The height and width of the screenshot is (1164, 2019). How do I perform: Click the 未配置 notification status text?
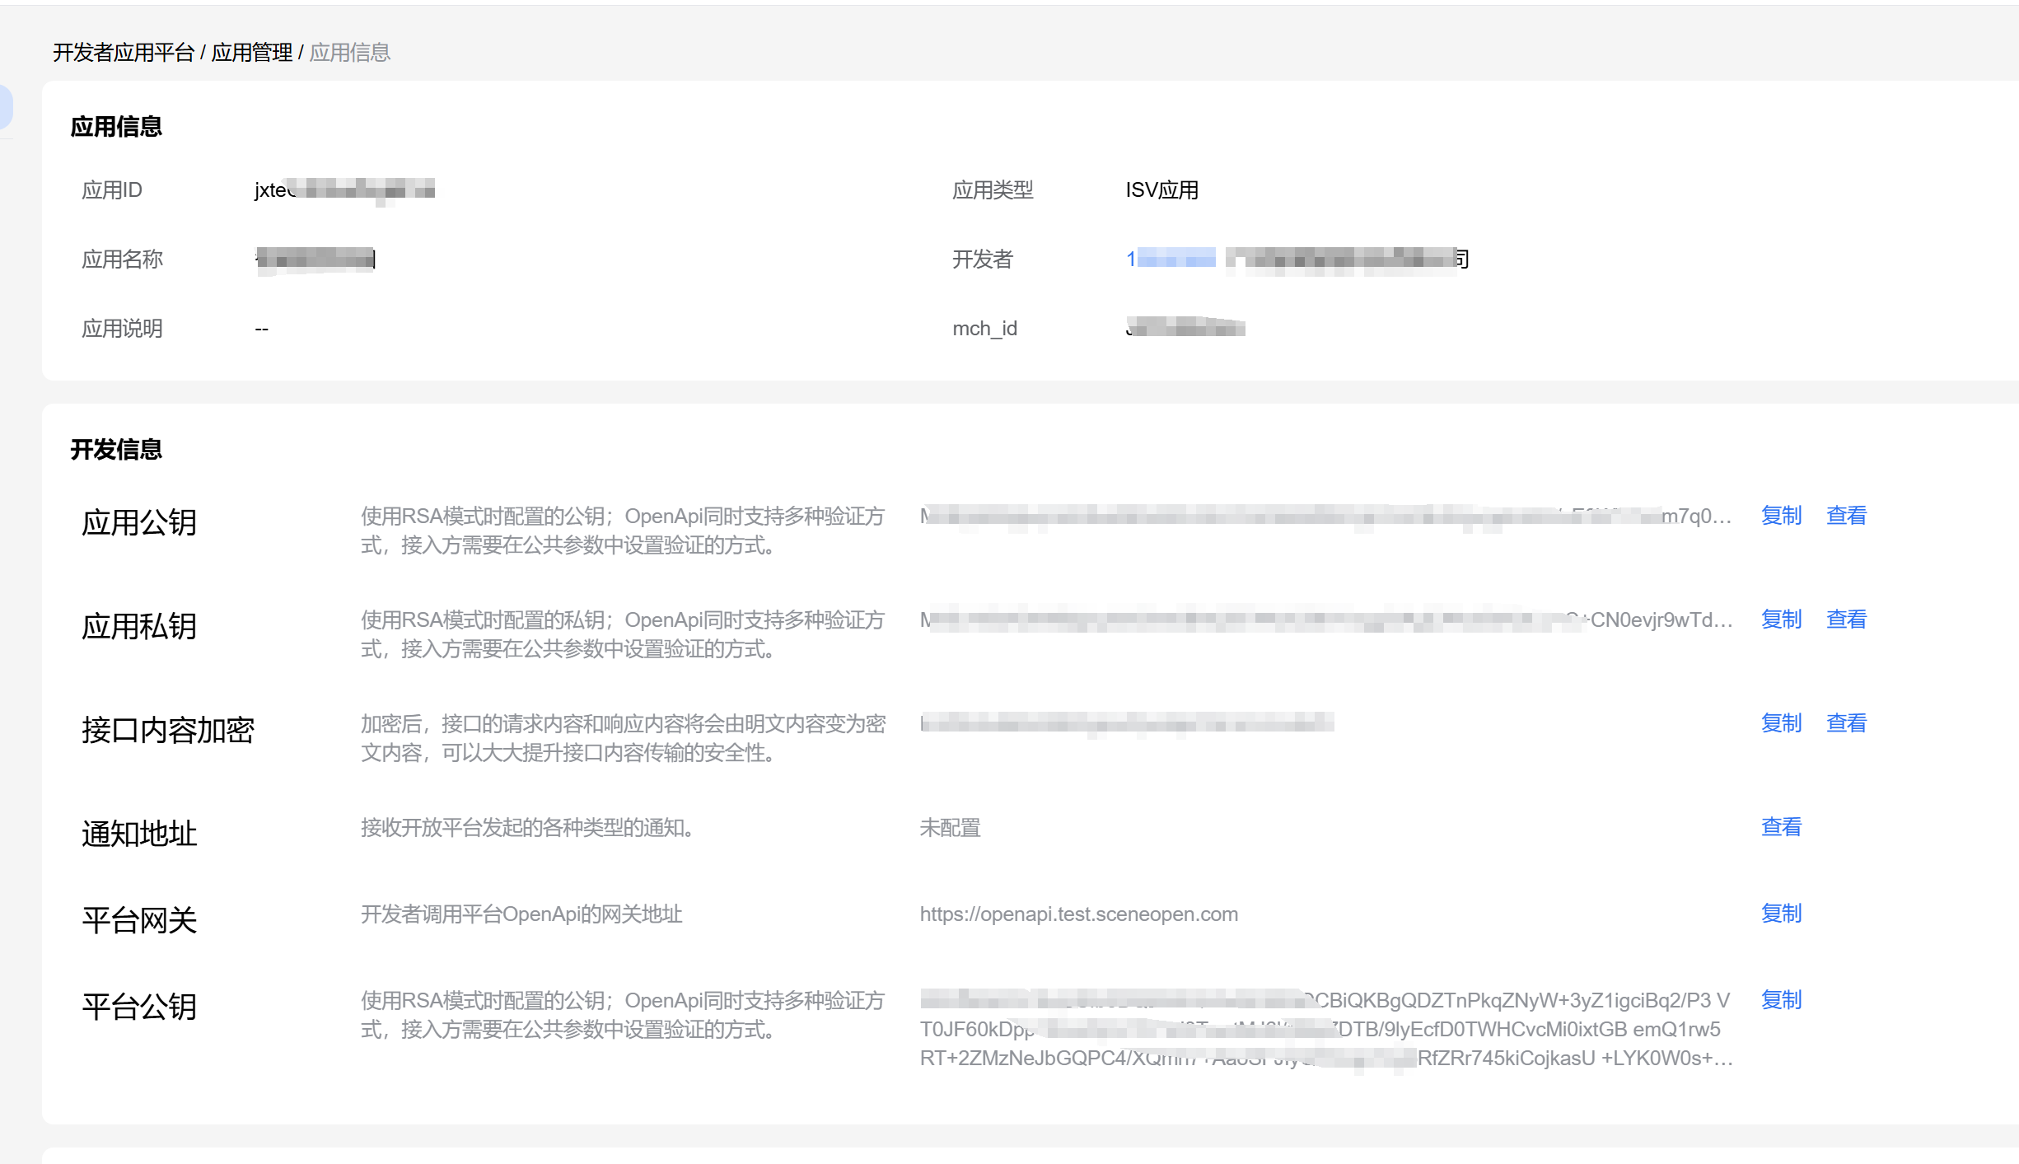[x=950, y=828]
